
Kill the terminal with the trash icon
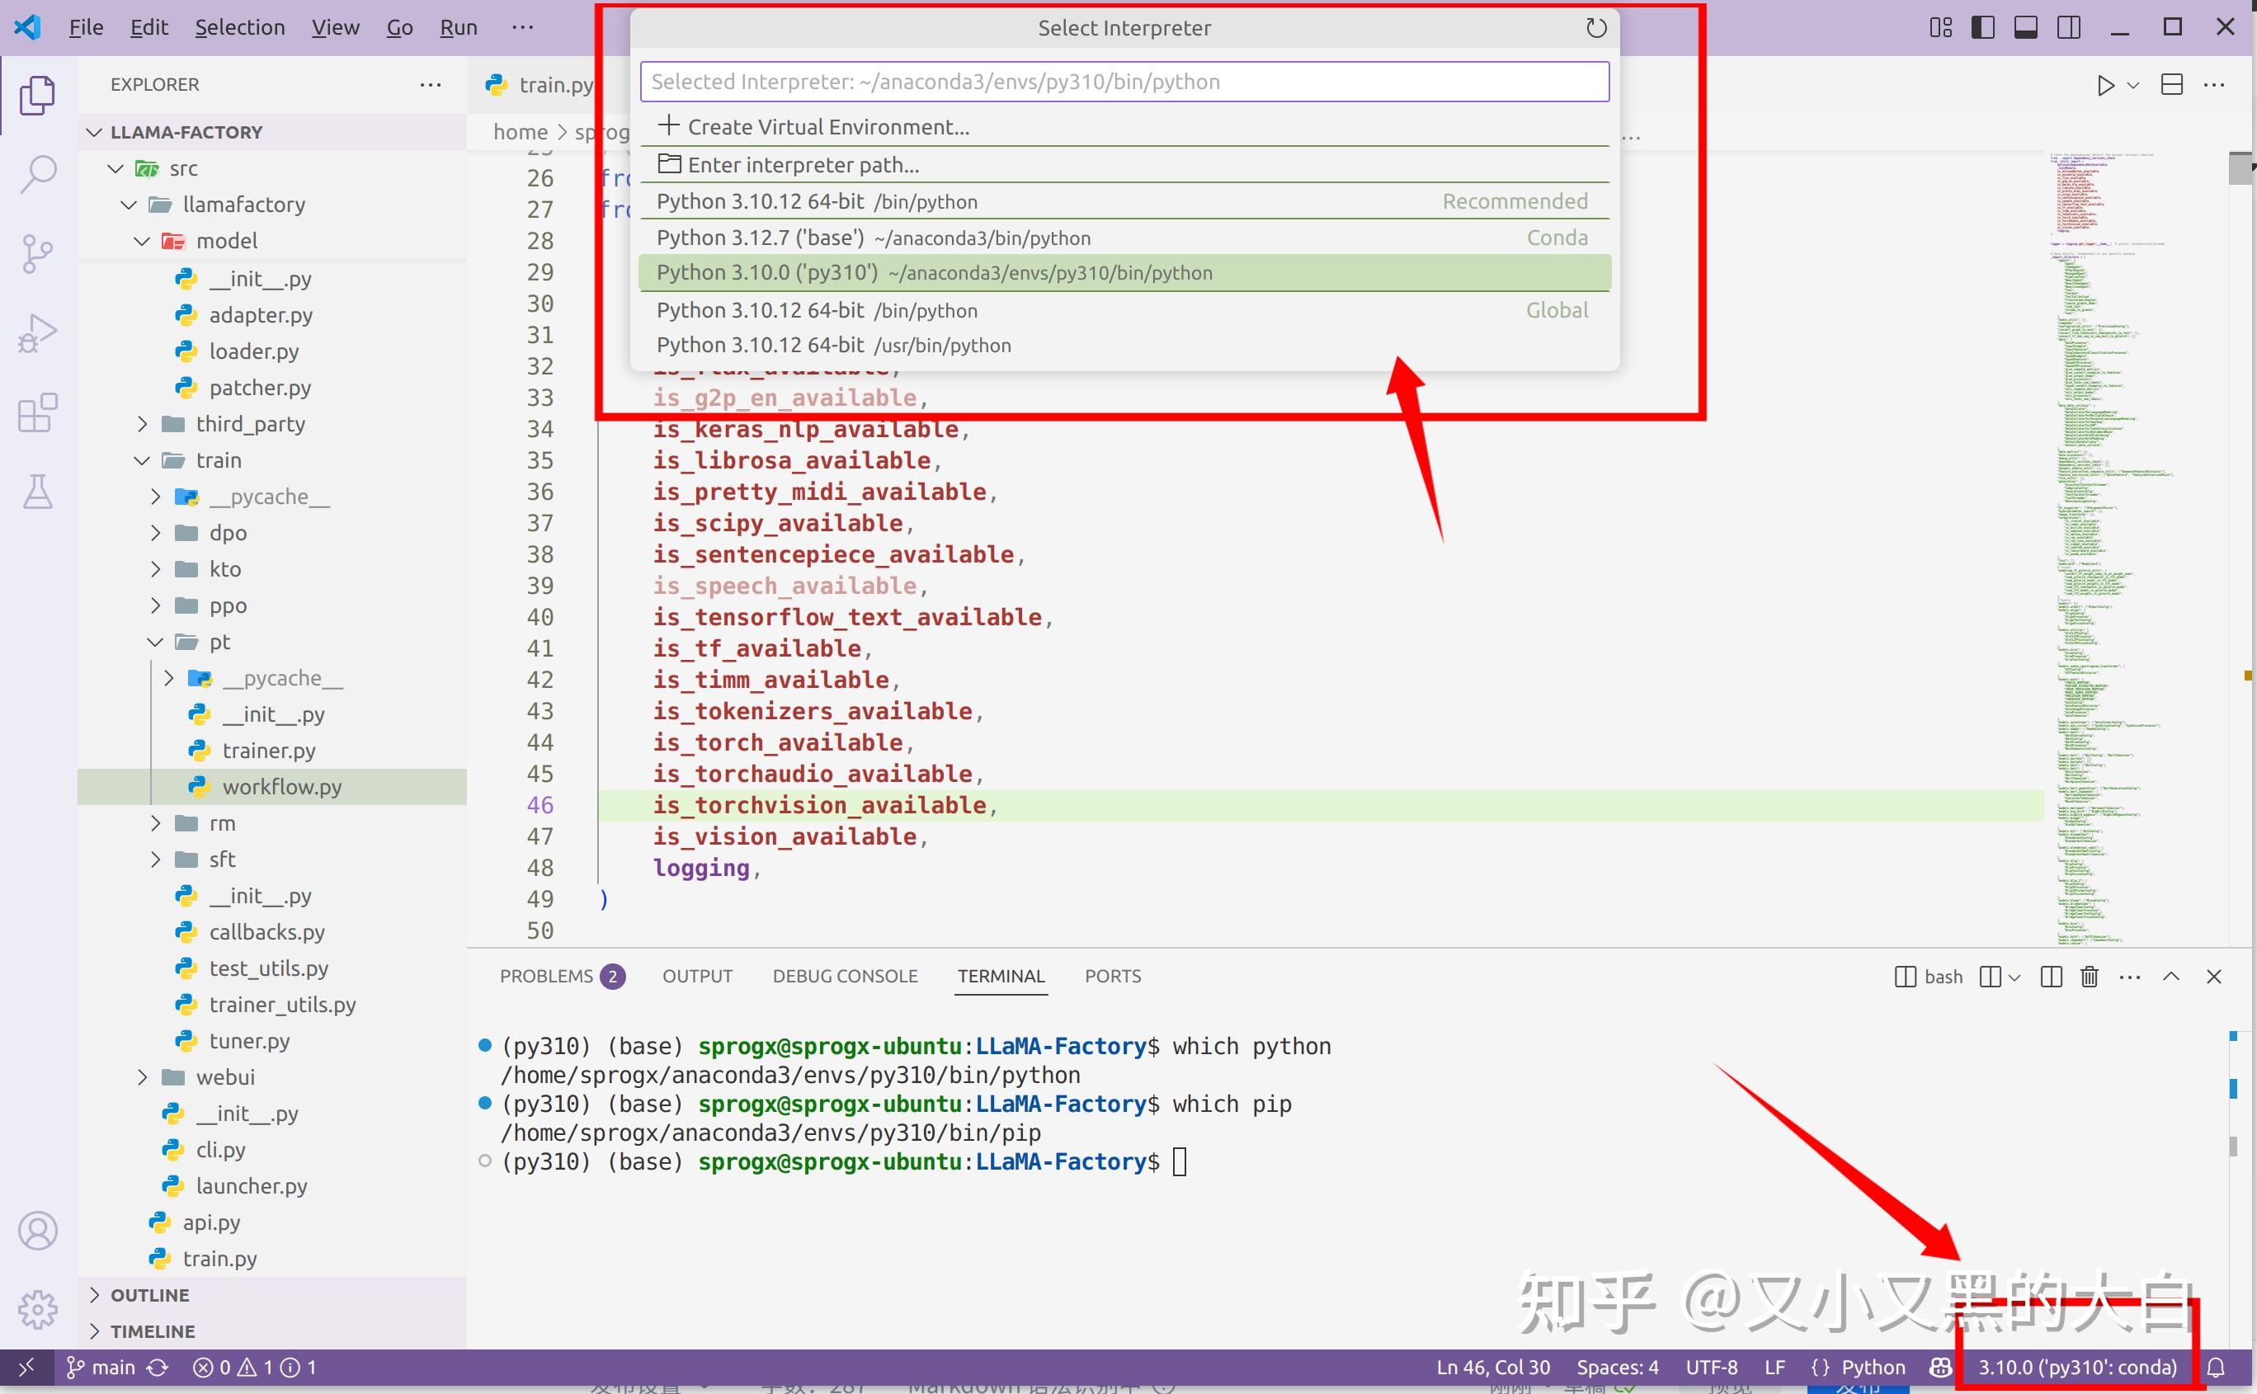[2088, 976]
